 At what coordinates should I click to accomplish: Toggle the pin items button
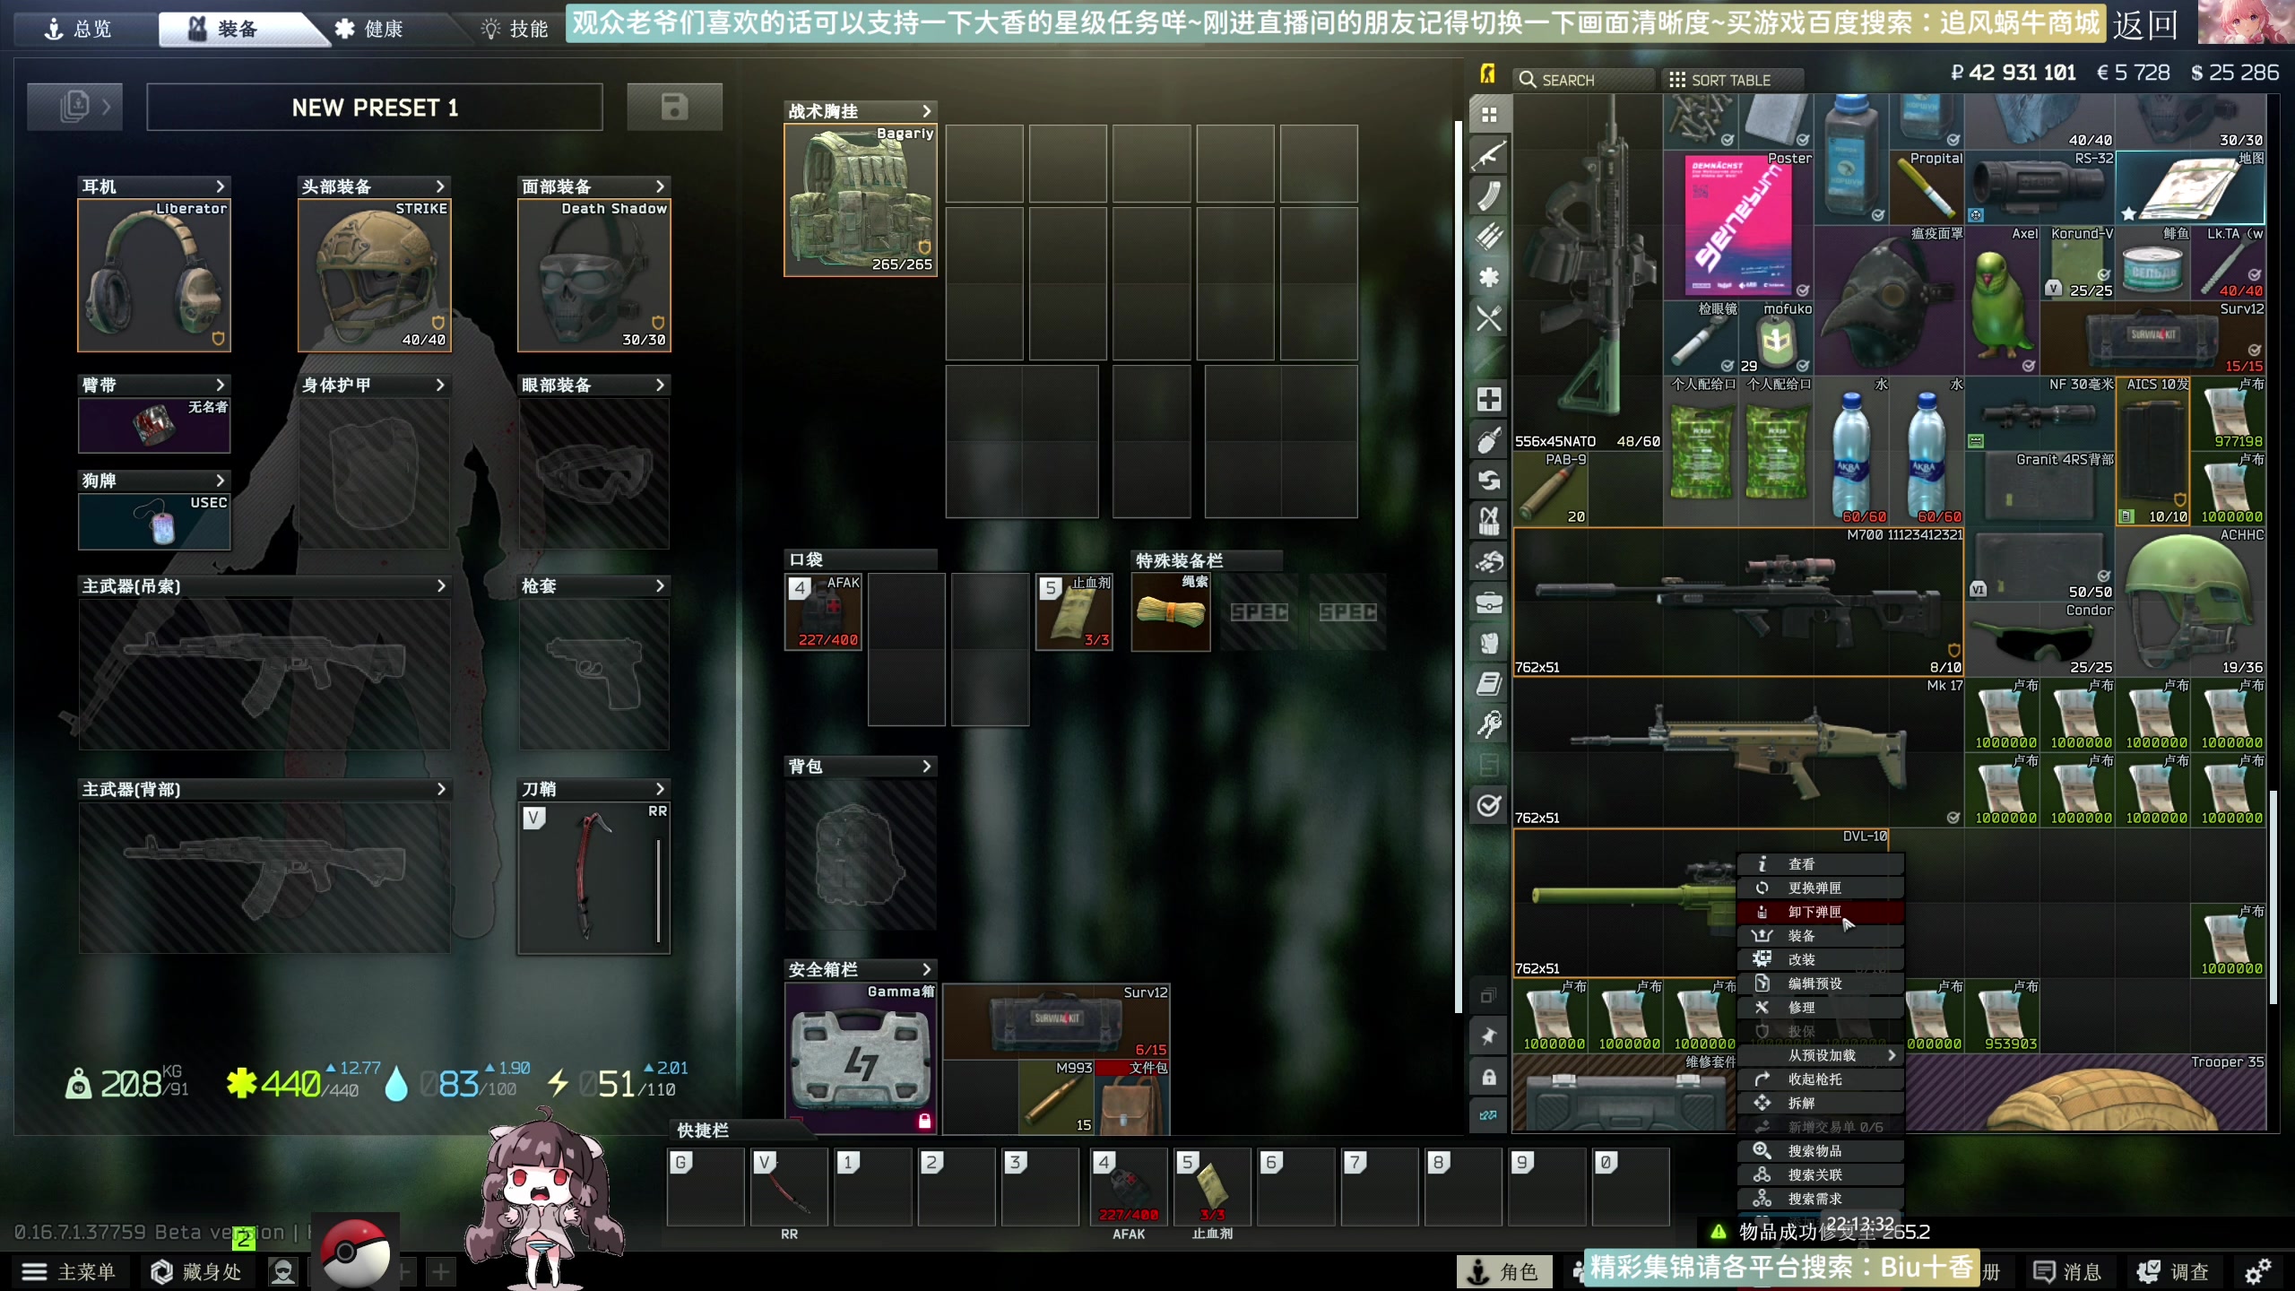pos(1488,1036)
